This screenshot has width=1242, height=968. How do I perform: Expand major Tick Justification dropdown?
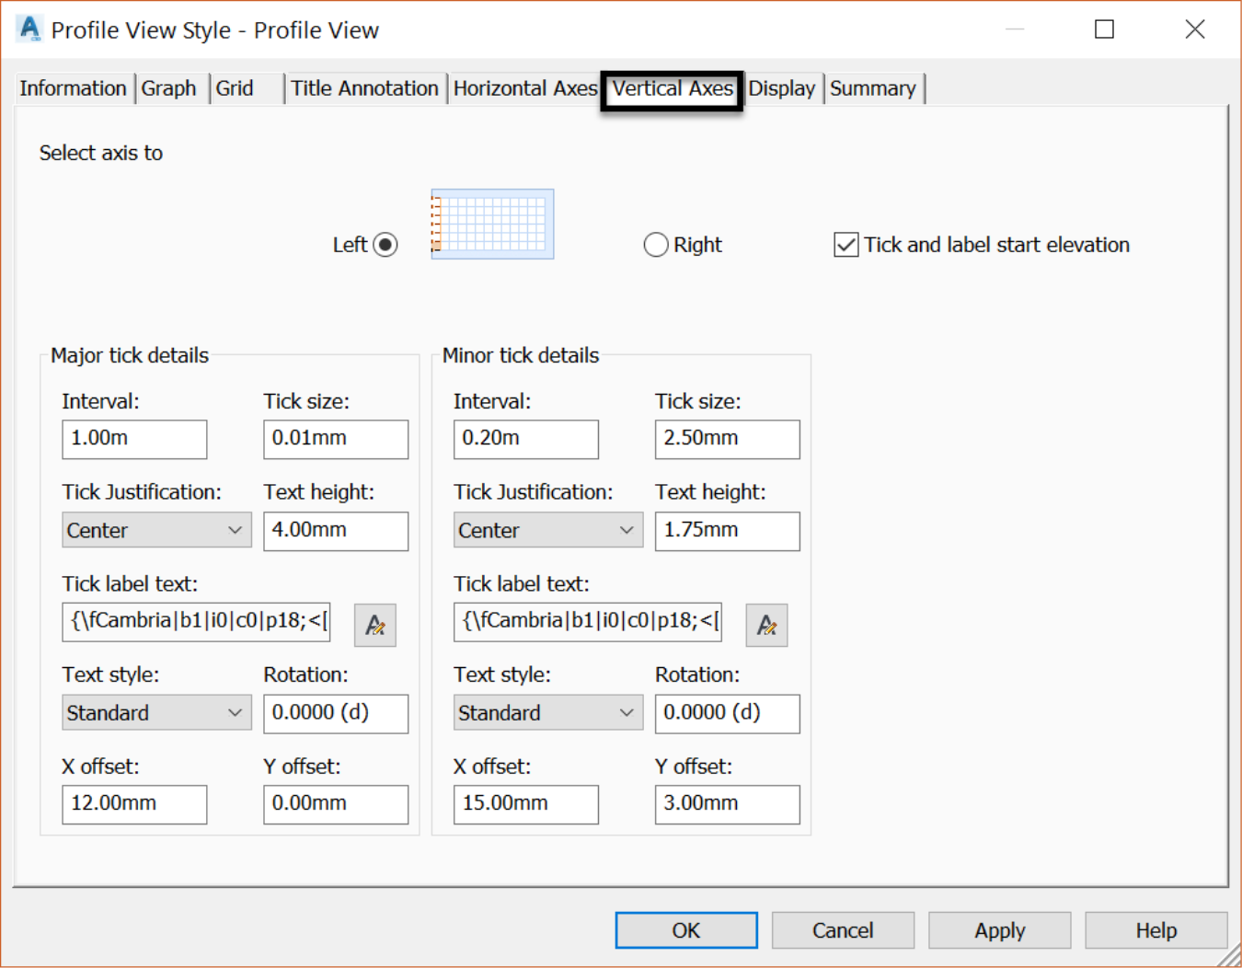point(156,530)
